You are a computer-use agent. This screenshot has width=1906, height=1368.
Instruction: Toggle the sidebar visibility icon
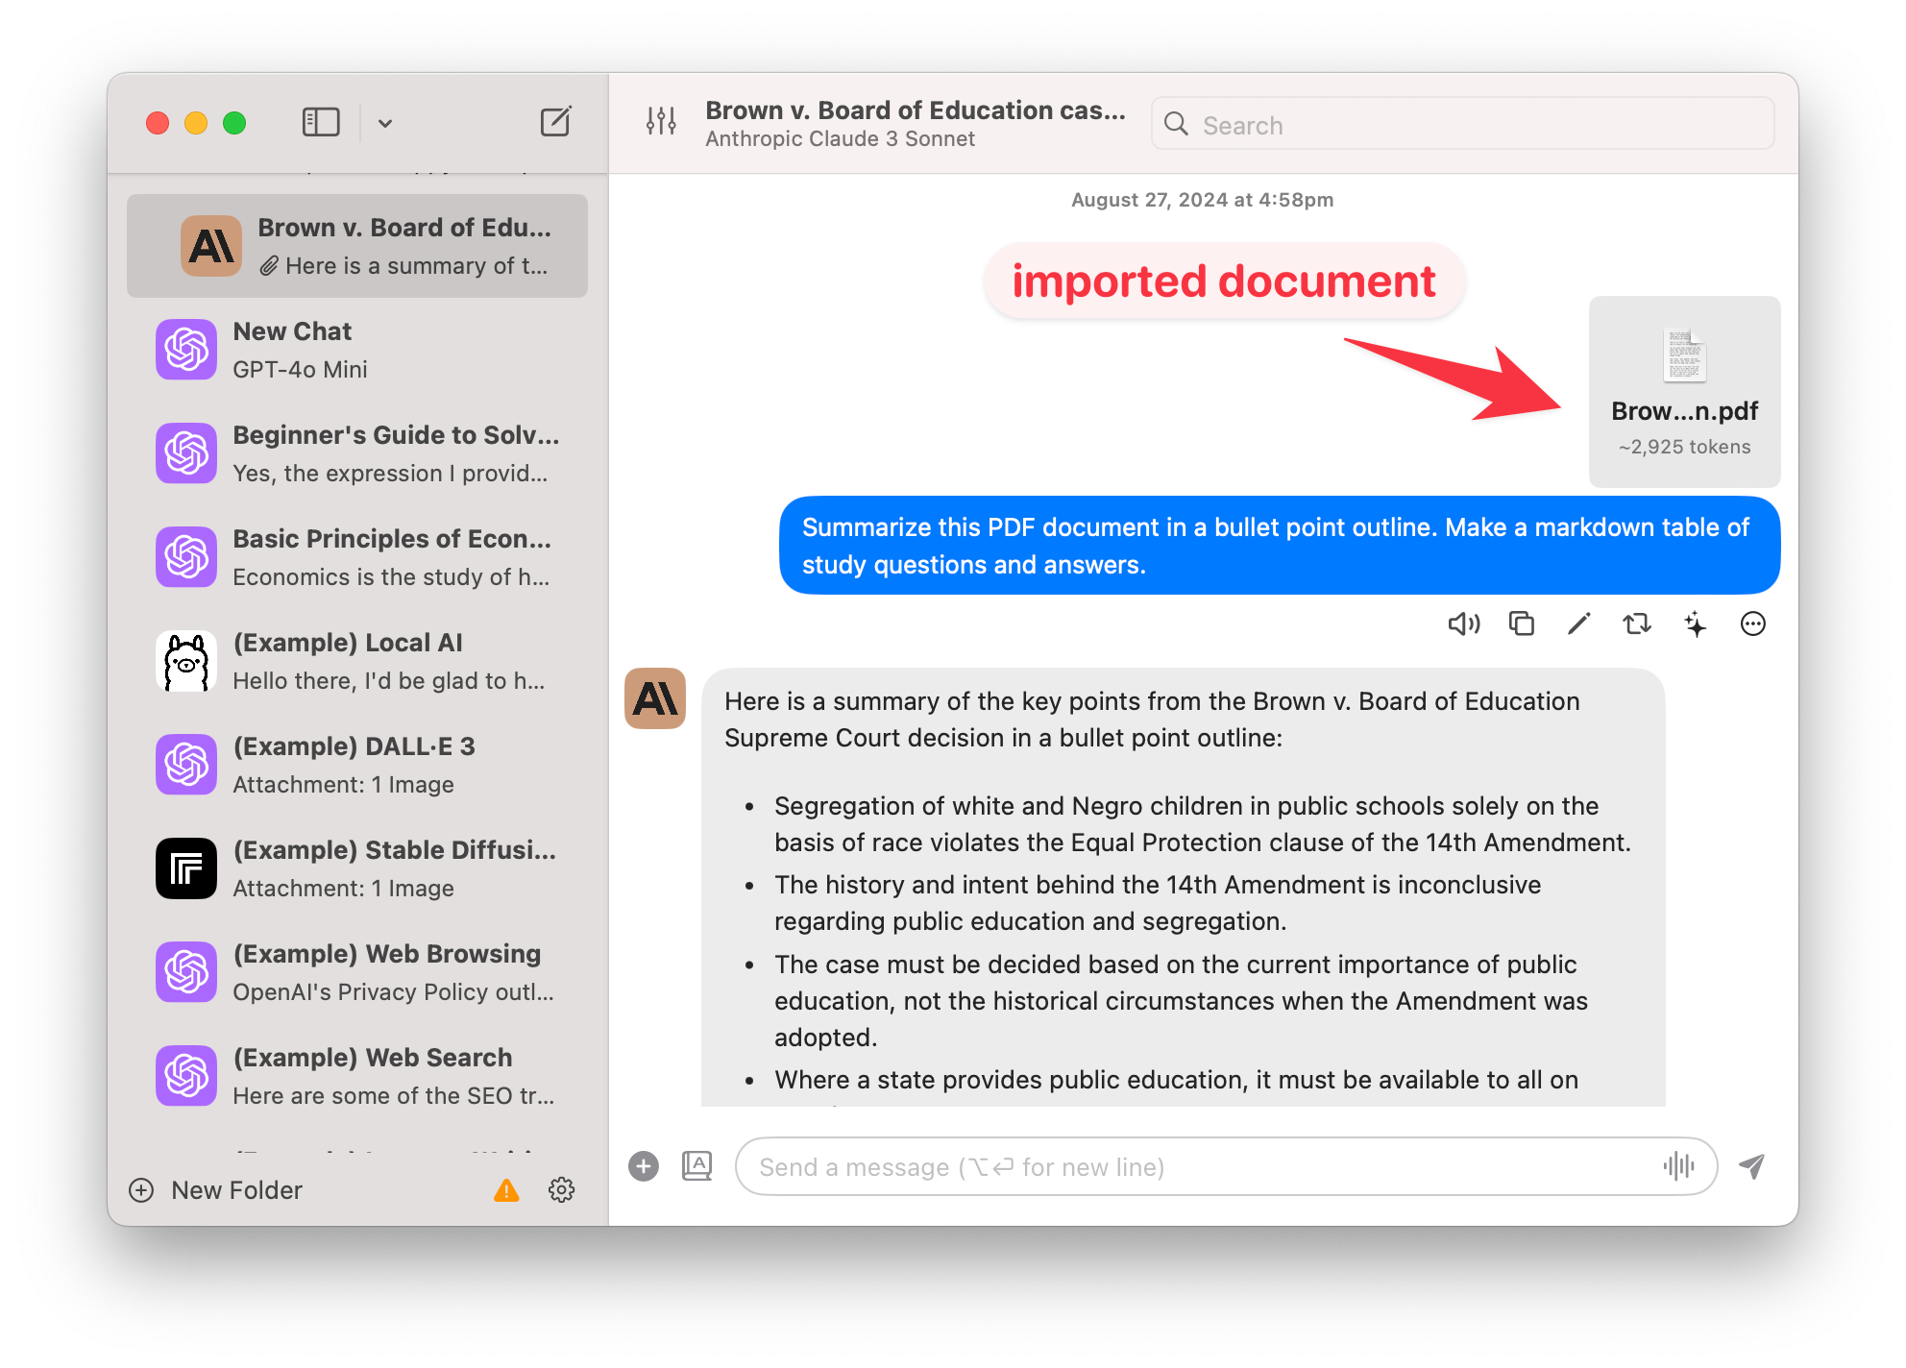[321, 122]
